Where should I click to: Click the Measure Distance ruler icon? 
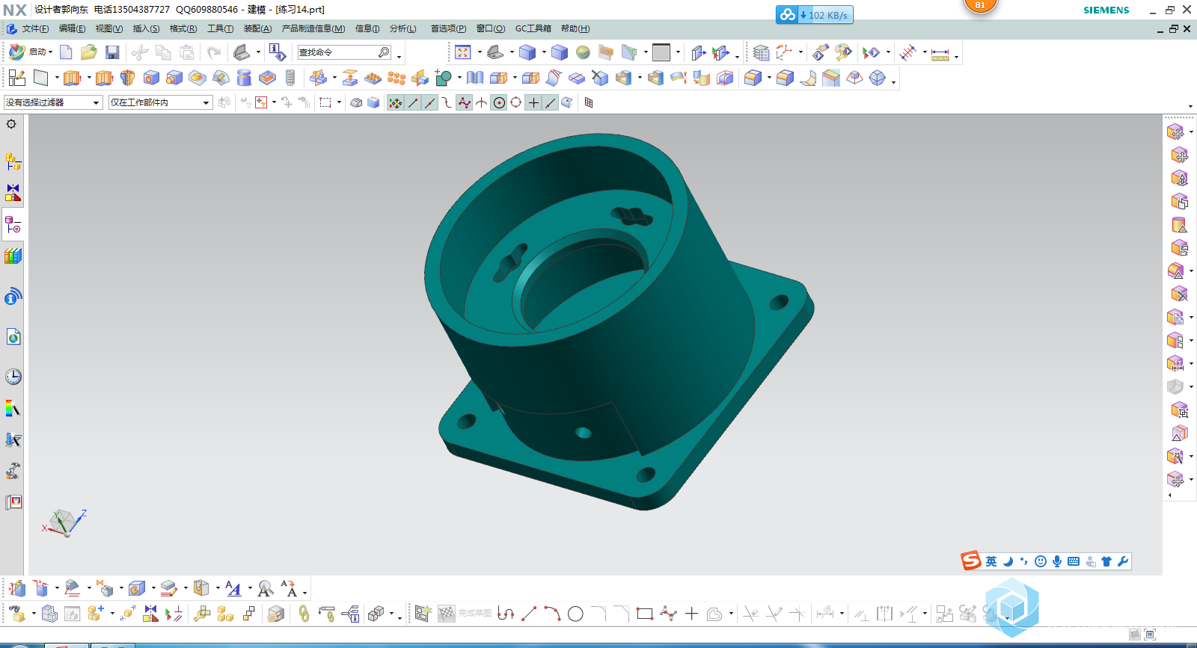940,53
